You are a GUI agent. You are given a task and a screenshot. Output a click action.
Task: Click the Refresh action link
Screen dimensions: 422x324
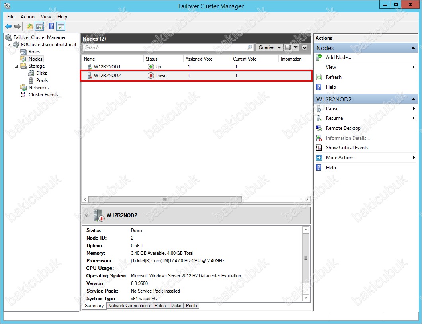pyautogui.click(x=334, y=77)
